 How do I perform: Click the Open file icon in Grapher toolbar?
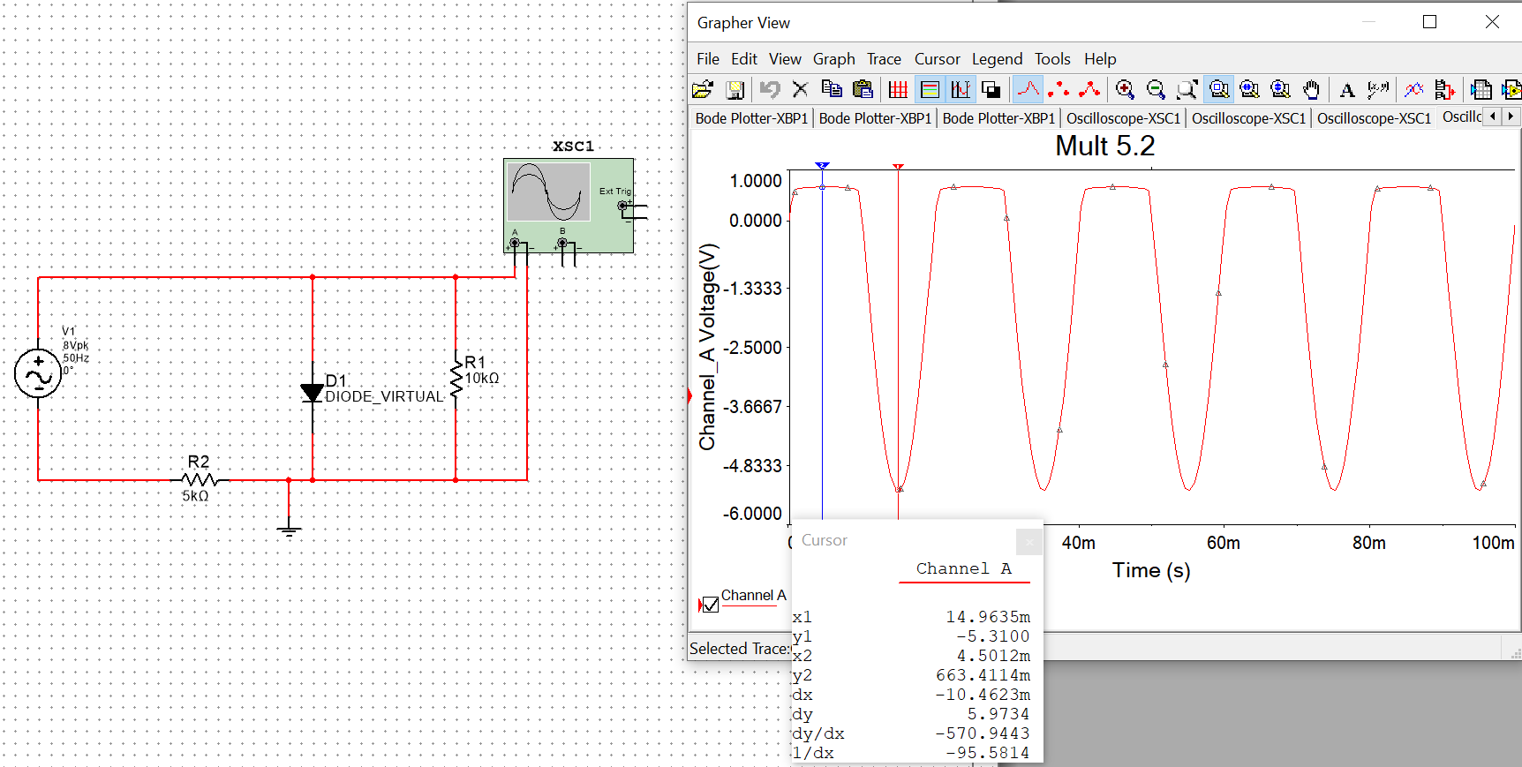pyautogui.click(x=703, y=89)
